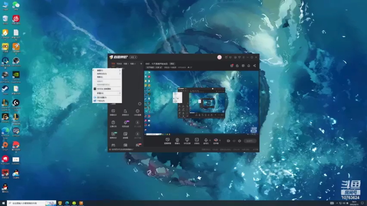Click the screen capture source icon in streaming toolbar
This screenshot has height=206, width=367.
(167, 140)
